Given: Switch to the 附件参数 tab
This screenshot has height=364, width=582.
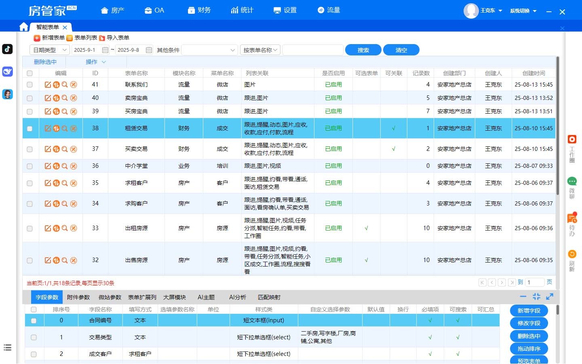Looking at the screenshot, I should tap(78, 297).
